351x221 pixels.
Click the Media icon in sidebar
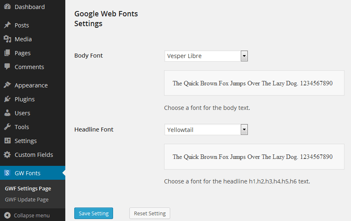pyautogui.click(x=7, y=39)
